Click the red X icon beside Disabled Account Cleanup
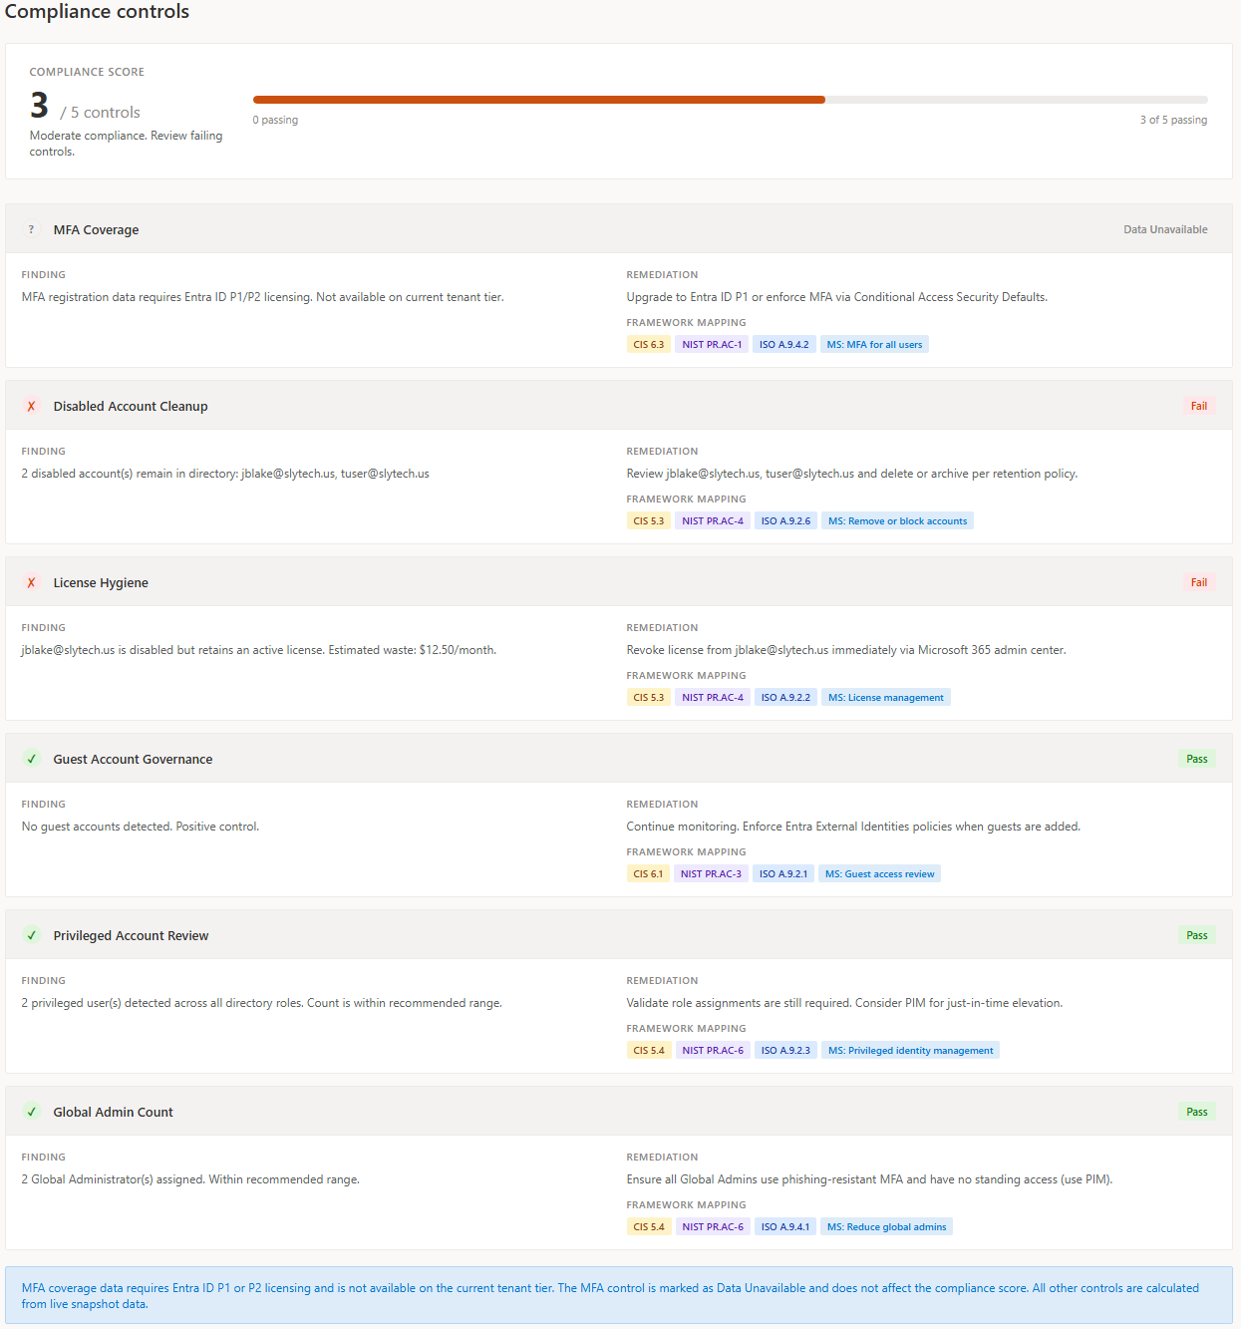The height and width of the screenshot is (1329, 1241). (31, 406)
